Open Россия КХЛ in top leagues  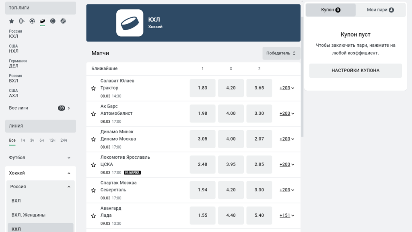coord(16,34)
